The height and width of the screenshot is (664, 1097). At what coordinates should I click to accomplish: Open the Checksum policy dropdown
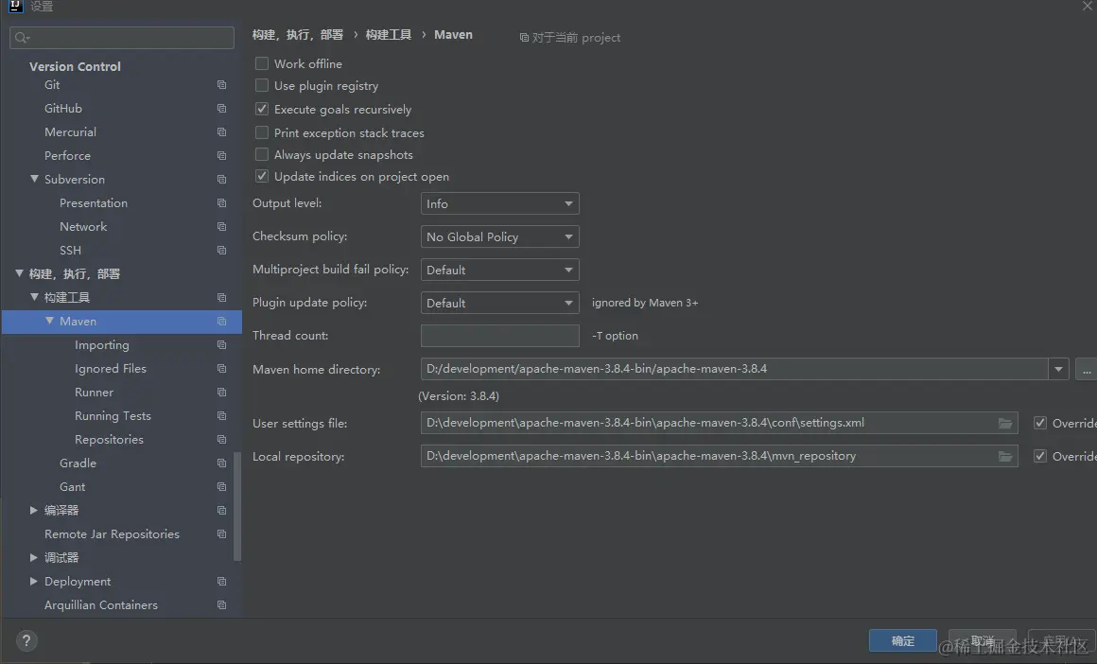point(499,236)
